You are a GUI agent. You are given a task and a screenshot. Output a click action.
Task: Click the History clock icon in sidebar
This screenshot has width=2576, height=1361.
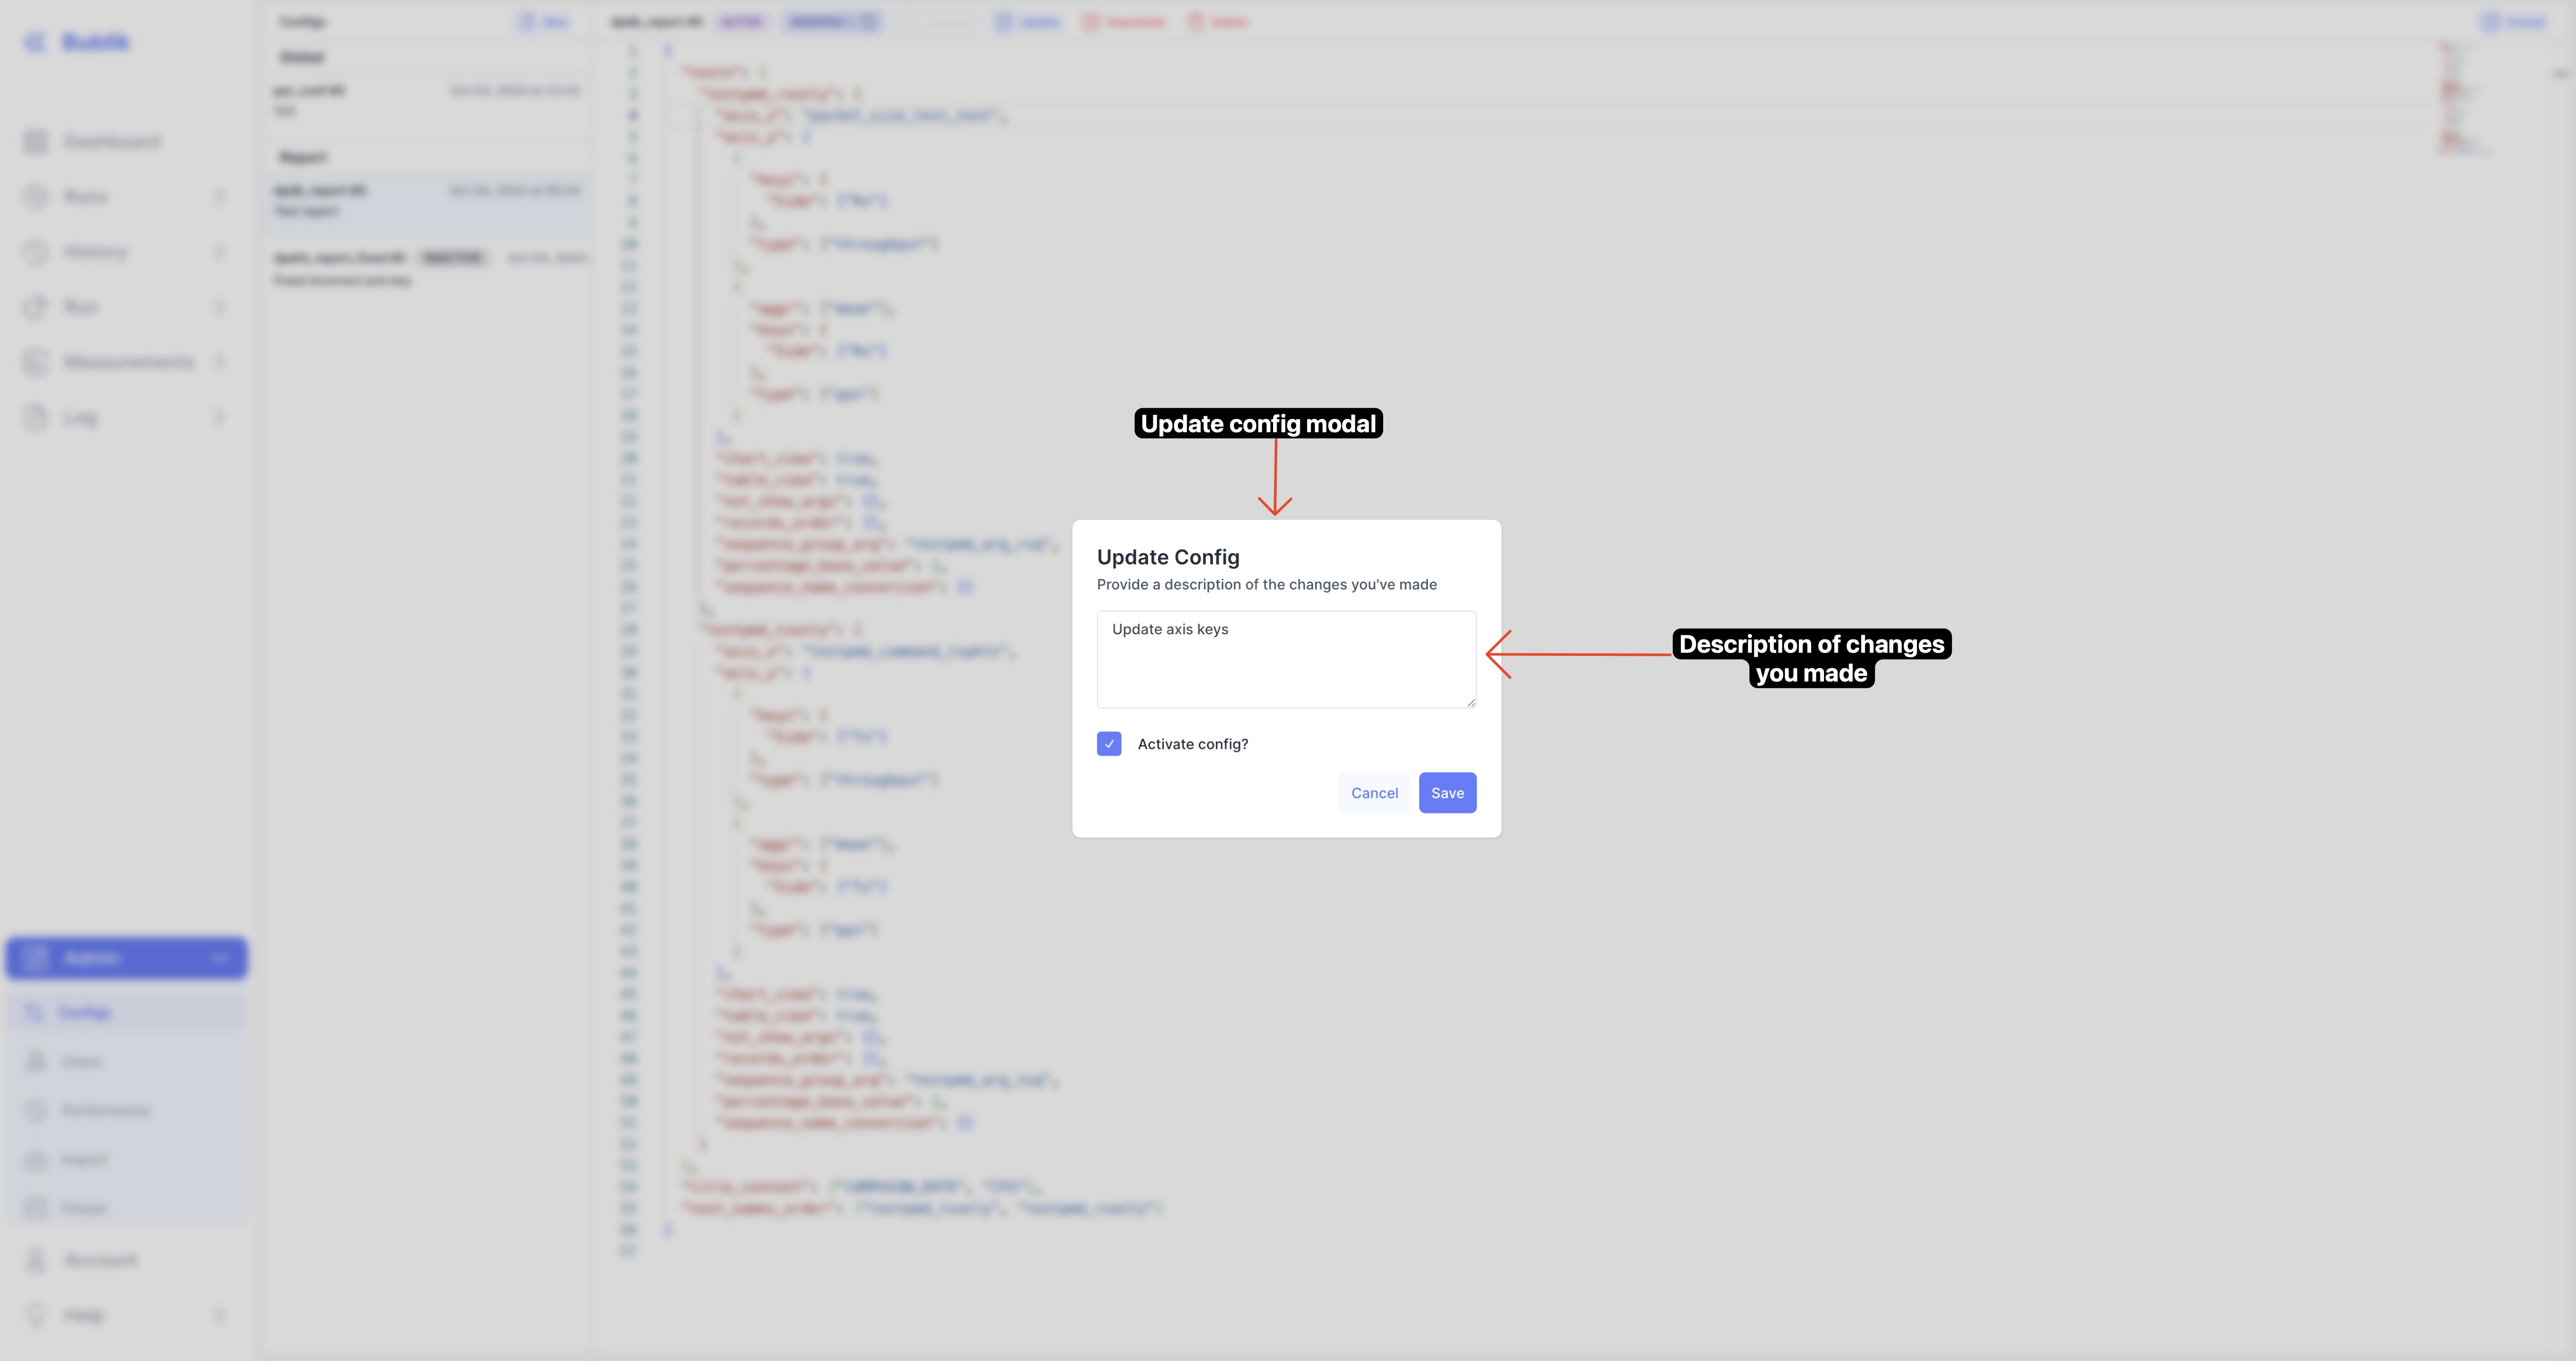[x=35, y=252]
